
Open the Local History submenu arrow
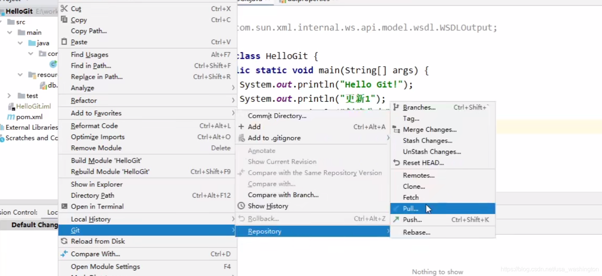233,219
